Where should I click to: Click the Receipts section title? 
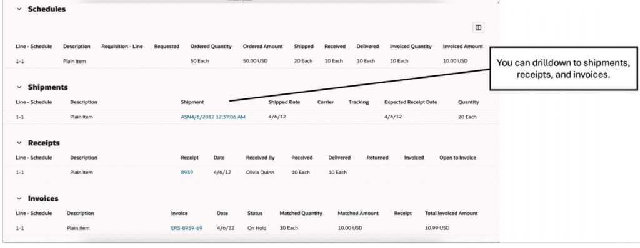(x=44, y=143)
